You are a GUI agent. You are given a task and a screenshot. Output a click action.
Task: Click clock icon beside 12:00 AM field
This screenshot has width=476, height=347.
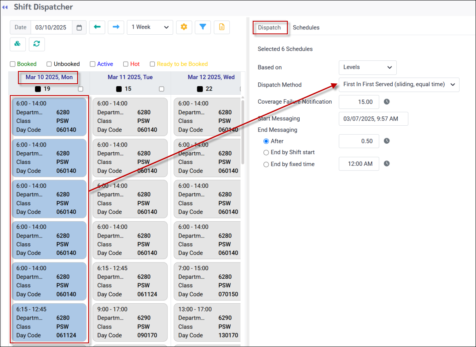pos(387,164)
